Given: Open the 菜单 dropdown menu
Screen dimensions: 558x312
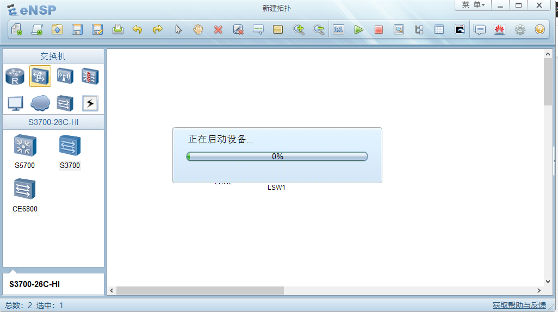Looking at the screenshot, I should (x=473, y=5).
